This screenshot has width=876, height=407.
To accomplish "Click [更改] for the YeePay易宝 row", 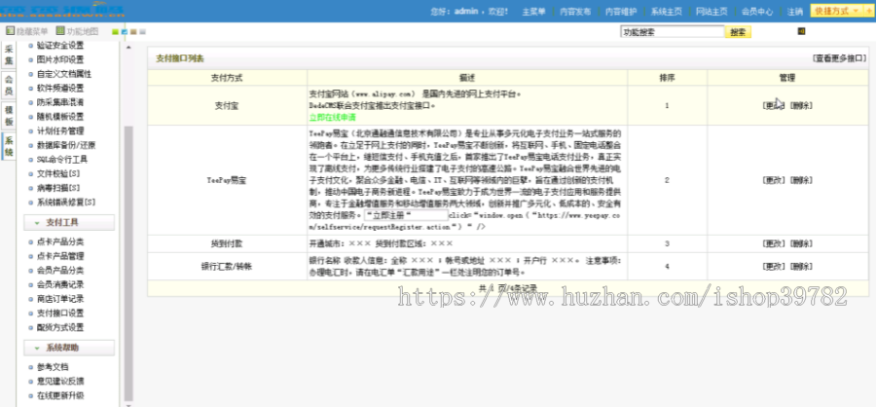I will pos(775,180).
